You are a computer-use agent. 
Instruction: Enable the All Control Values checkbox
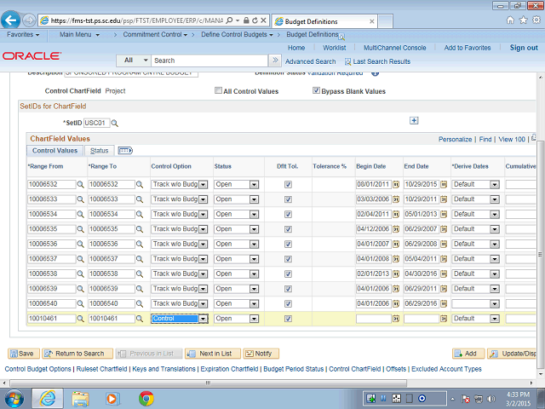219,90
